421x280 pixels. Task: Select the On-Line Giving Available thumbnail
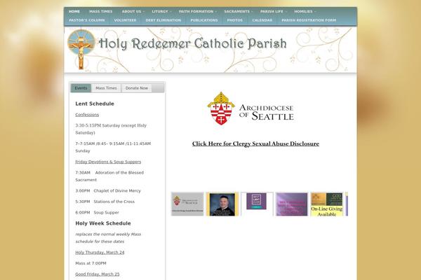click(x=326, y=204)
